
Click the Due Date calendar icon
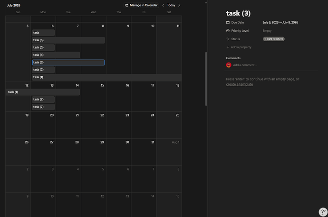coord(228,22)
